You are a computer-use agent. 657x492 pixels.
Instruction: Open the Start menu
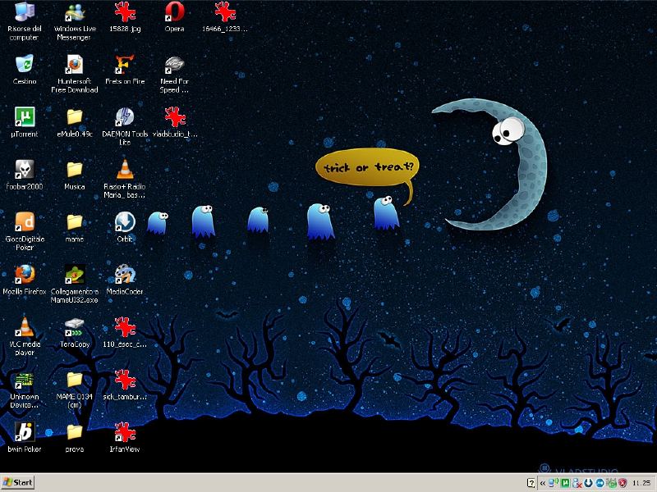click(18, 482)
